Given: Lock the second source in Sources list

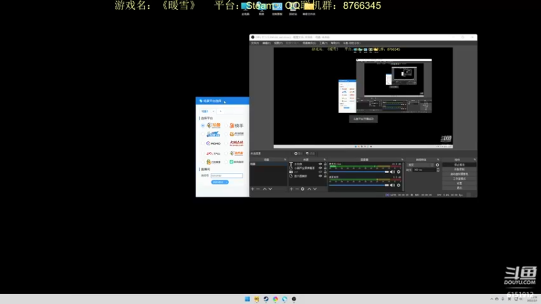Looking at the screenshot, I should pos(325,168).
